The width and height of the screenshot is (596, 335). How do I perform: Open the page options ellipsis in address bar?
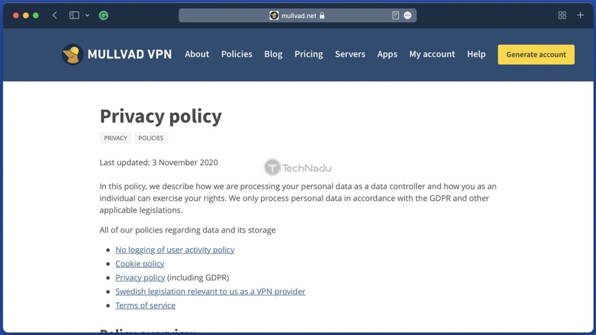click(407, 16)
